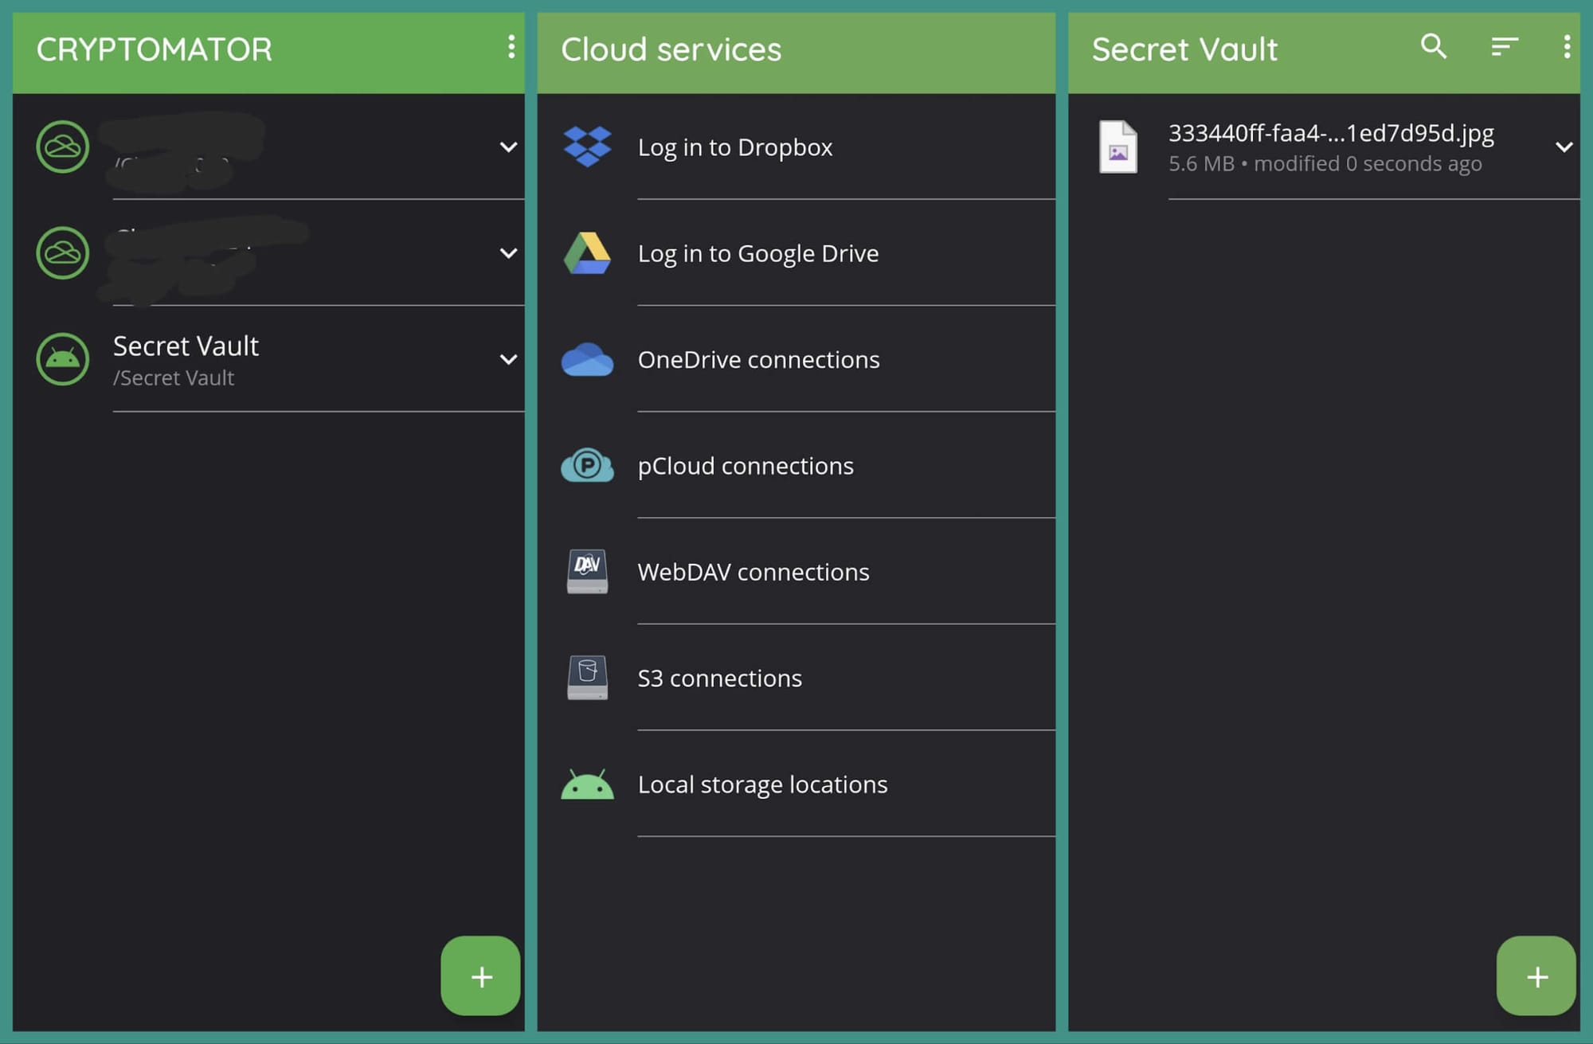Click the sort icon in Secret Vault toolbar
Viewport: 1593px width, 1044px height.
tap(1503, 48)
